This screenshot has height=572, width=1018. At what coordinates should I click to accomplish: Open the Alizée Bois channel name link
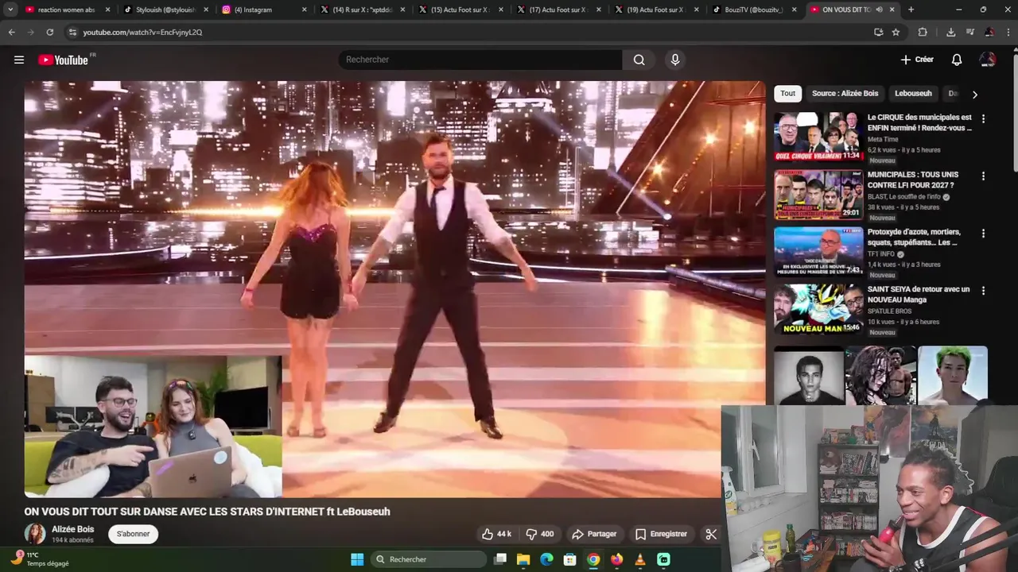[x=72, y=529]
